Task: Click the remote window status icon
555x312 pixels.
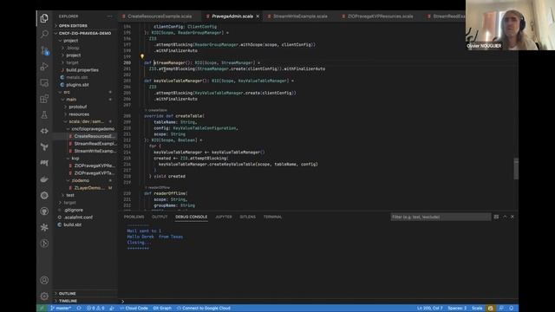Action: pos(42,309)
